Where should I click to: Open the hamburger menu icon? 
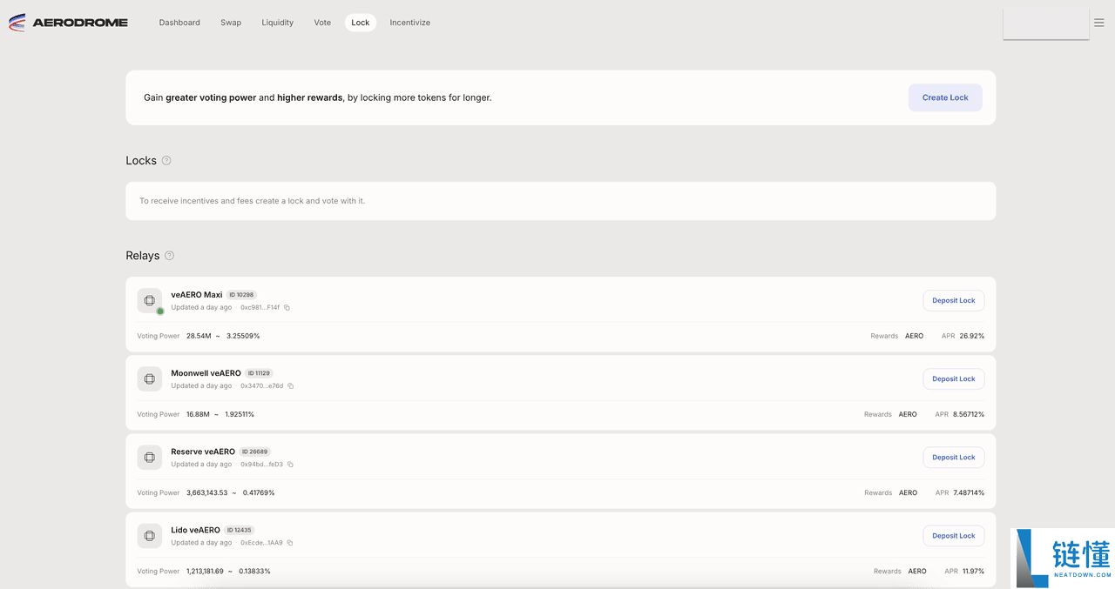(x=1098, y=23)
